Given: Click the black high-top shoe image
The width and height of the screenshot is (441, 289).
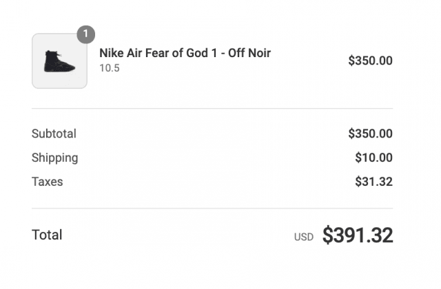Looking at the screenshot, I should [x=59, y=61].
